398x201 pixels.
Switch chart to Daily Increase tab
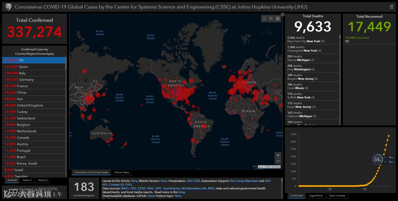pos(337,196)
